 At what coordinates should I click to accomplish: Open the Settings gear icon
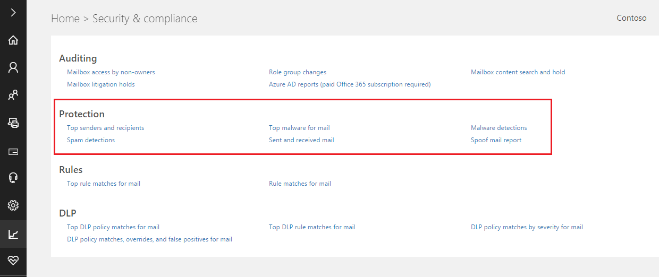point(13,205)
